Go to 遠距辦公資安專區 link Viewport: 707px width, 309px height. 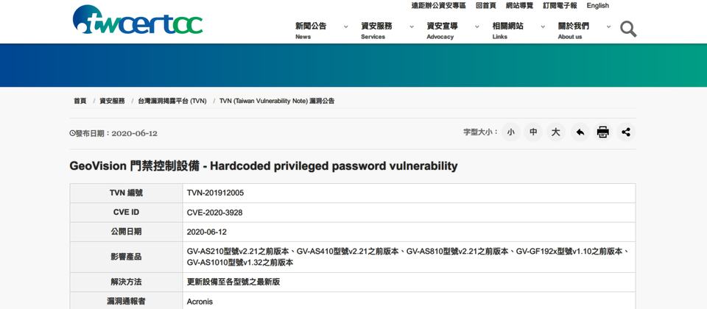pos(439,5)
